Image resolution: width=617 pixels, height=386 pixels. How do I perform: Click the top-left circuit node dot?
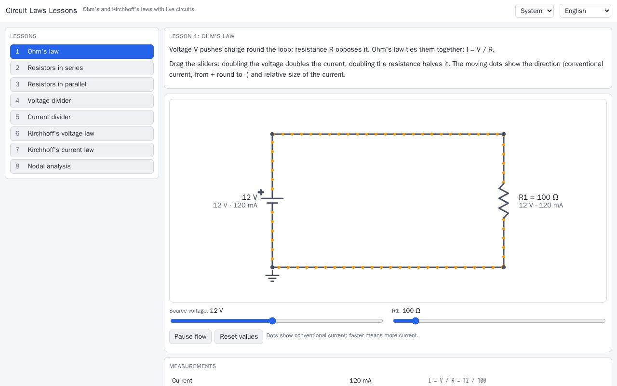[x=272, y=134]
